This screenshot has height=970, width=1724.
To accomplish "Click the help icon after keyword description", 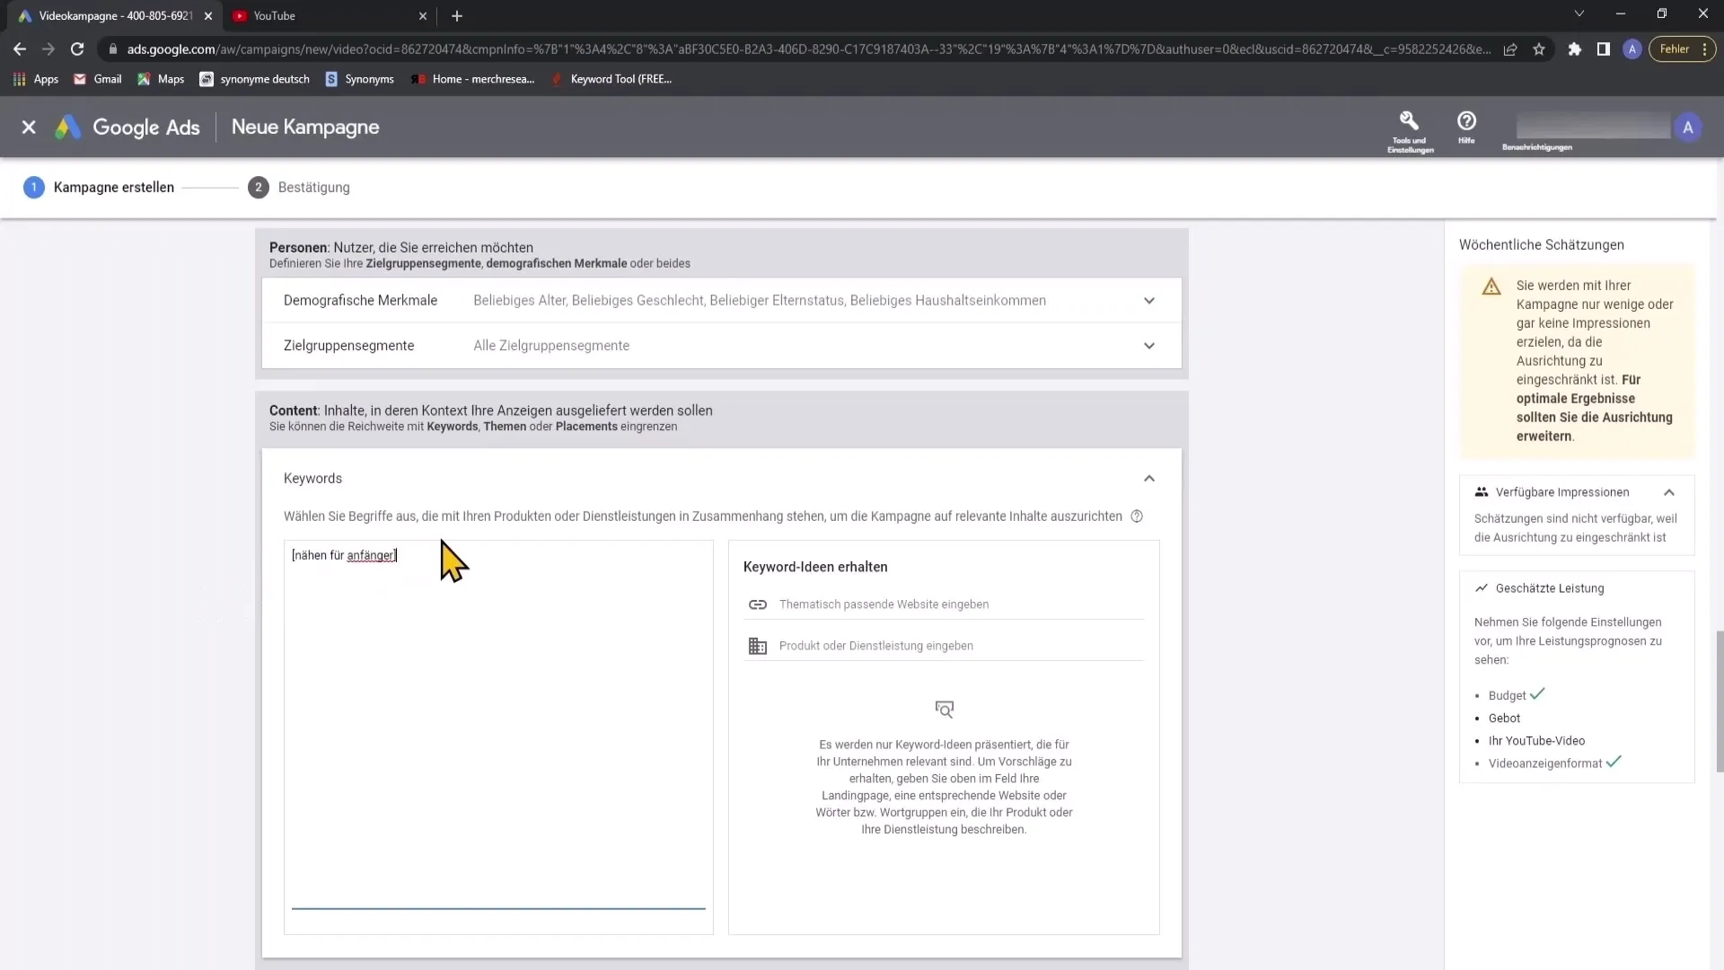I will tap(1137, 516).
